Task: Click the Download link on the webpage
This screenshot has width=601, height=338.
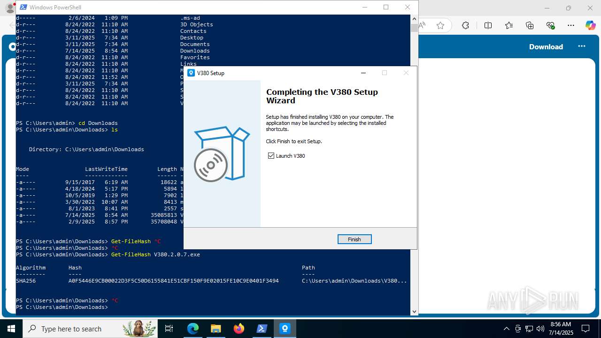Action: [546, 46]
